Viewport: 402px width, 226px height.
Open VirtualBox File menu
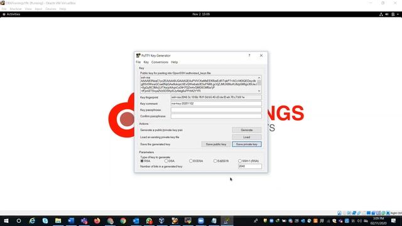click(4, 9)
